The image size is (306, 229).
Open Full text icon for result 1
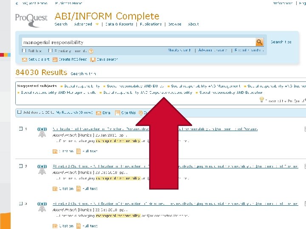point(79,151)
